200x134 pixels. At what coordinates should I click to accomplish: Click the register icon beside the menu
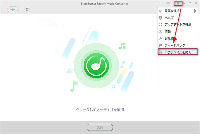click(x=168, y=3)
